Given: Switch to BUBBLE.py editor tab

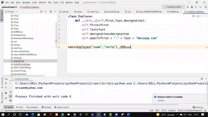Looking at the screenshot, I should point(174,12).
